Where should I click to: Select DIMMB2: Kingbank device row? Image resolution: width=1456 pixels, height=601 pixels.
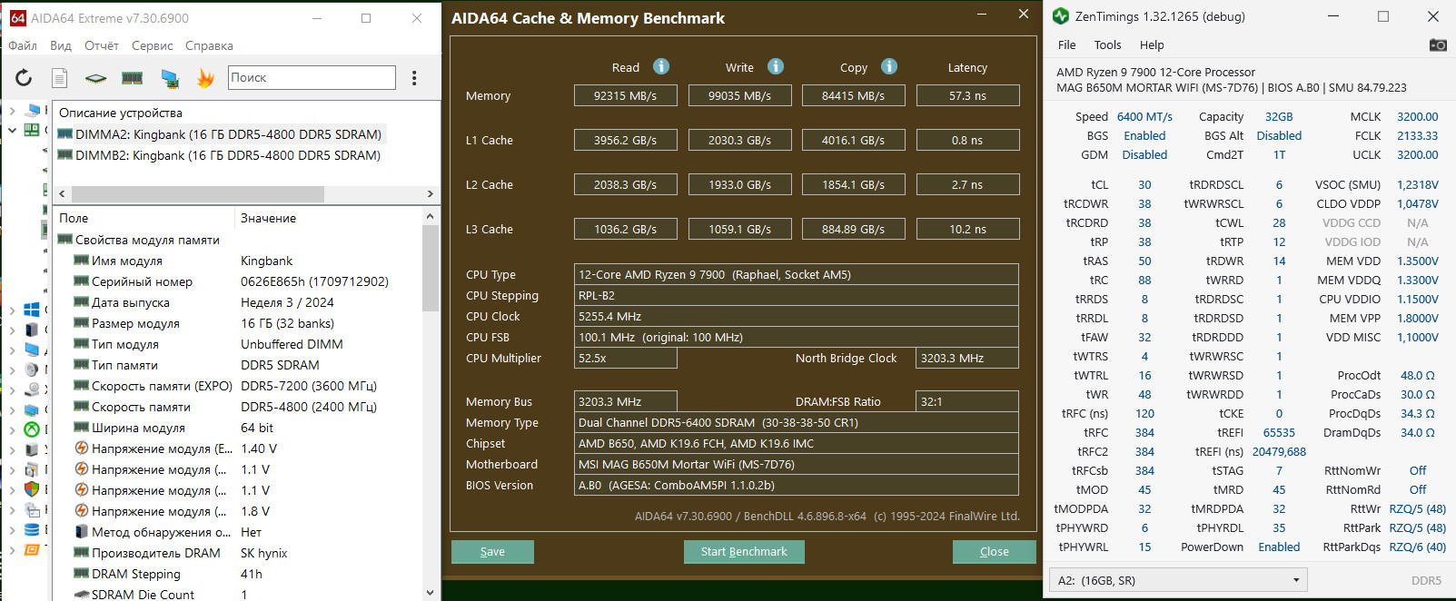tap(221, 155)
